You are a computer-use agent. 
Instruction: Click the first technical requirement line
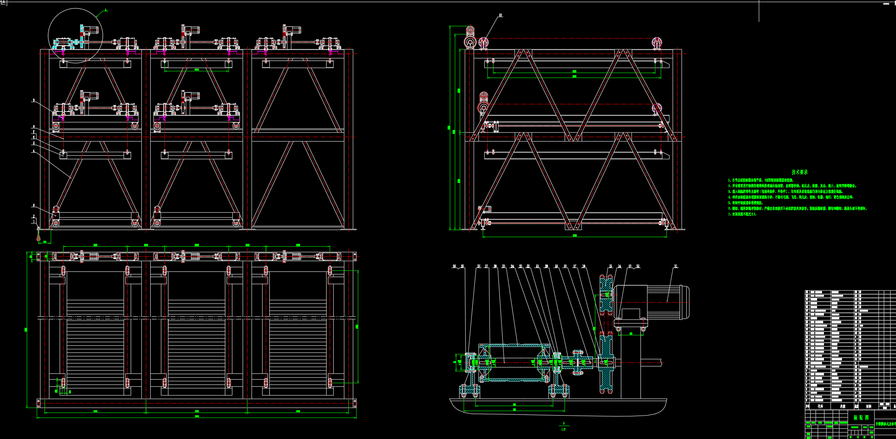click(x=761, y=180)
